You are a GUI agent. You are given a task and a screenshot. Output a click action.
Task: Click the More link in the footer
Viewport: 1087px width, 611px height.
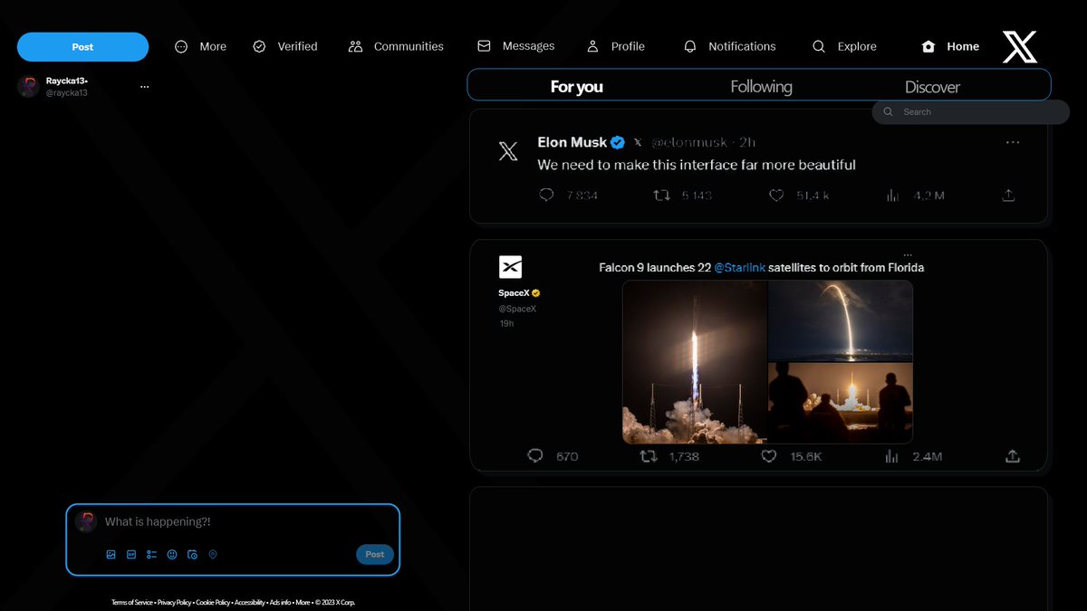click(x=303, y=602)
